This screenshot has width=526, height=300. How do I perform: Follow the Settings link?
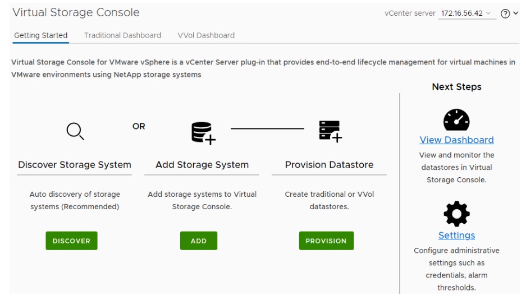[x=456, y=236]
